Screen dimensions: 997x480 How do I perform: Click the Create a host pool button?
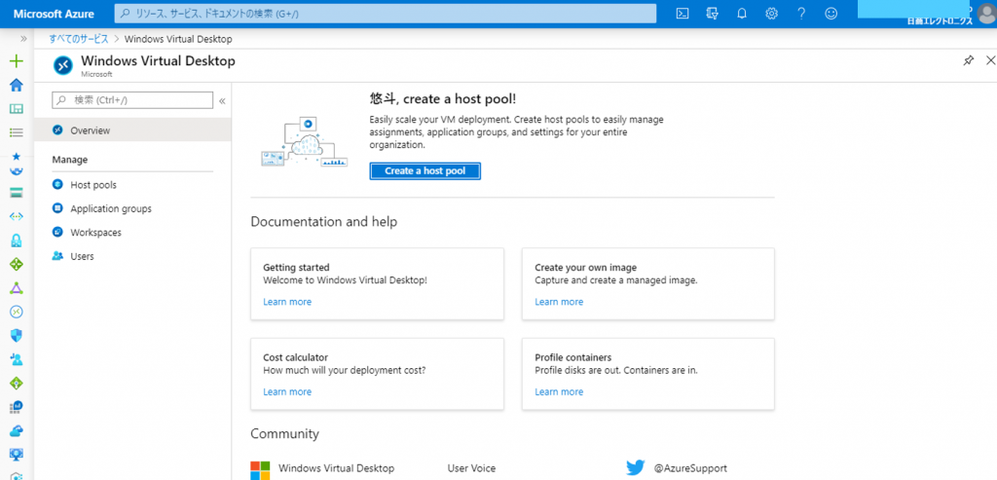[x=425, y=170]
